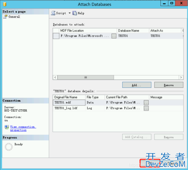Click the MDF File Location column header
This screenshot has width=188, height=170.
pyautogui.click(x=88, y=31)
